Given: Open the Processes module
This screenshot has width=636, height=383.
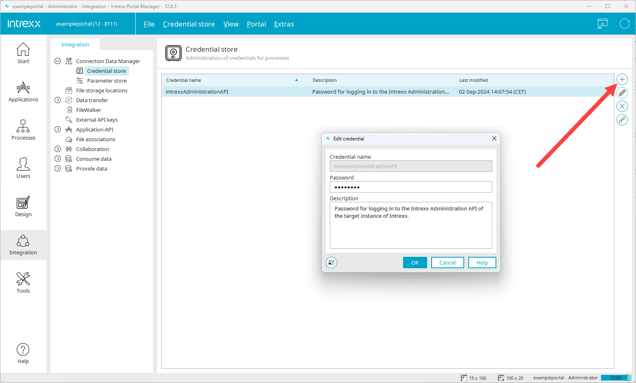Looking at the screenshot, I should 23,130.
